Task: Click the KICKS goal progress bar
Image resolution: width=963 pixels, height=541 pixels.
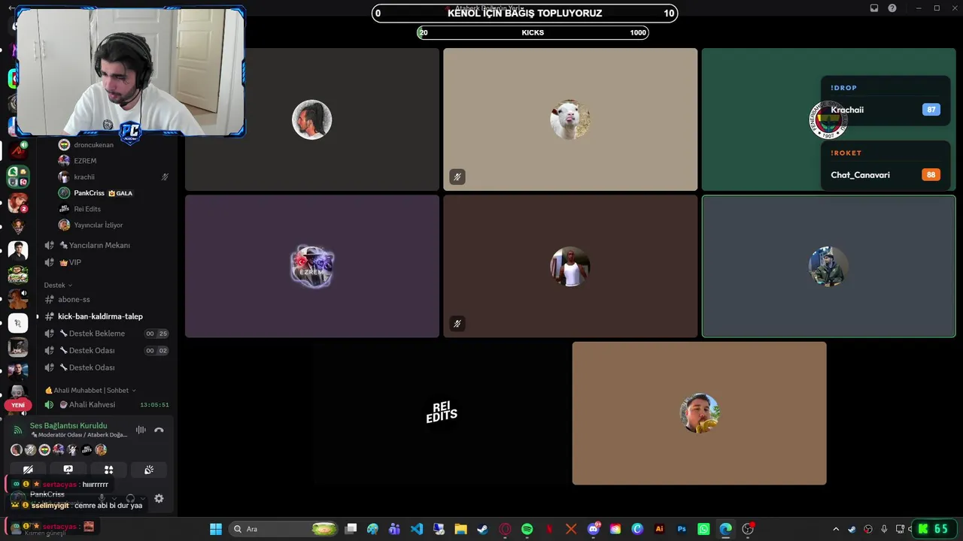Action: (533, 32)
